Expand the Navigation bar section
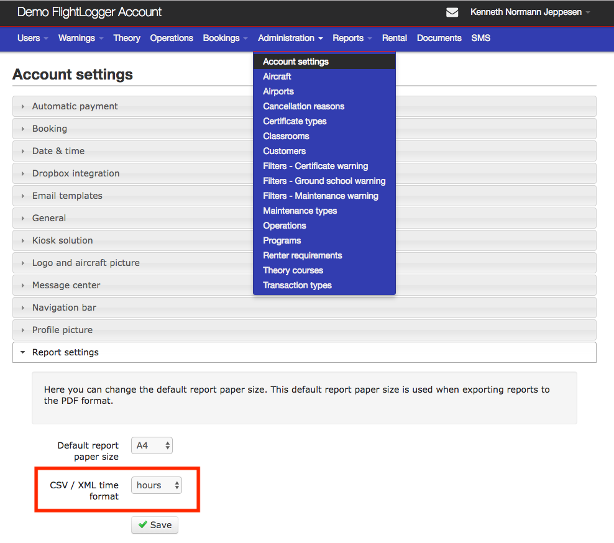Viewport: 614px width, 543px height. coord(305,308)
